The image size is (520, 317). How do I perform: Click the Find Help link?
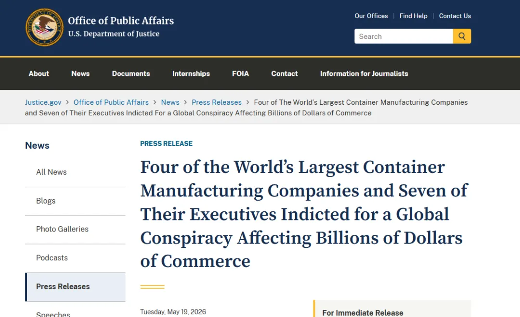click(x=414, y=16)
